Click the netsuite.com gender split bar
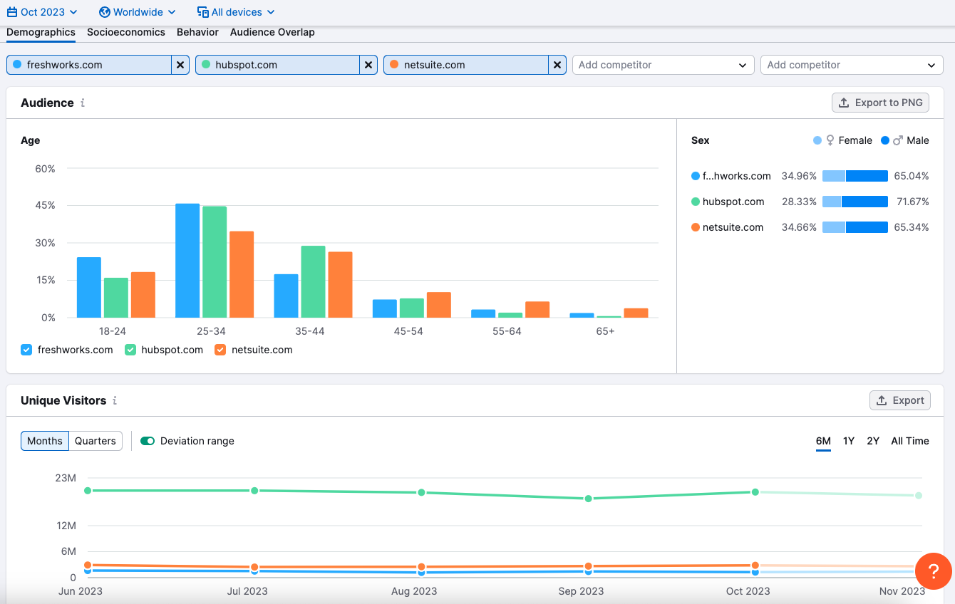The height and width of the screenshot is (604, 955). click(x=855, y=227)
